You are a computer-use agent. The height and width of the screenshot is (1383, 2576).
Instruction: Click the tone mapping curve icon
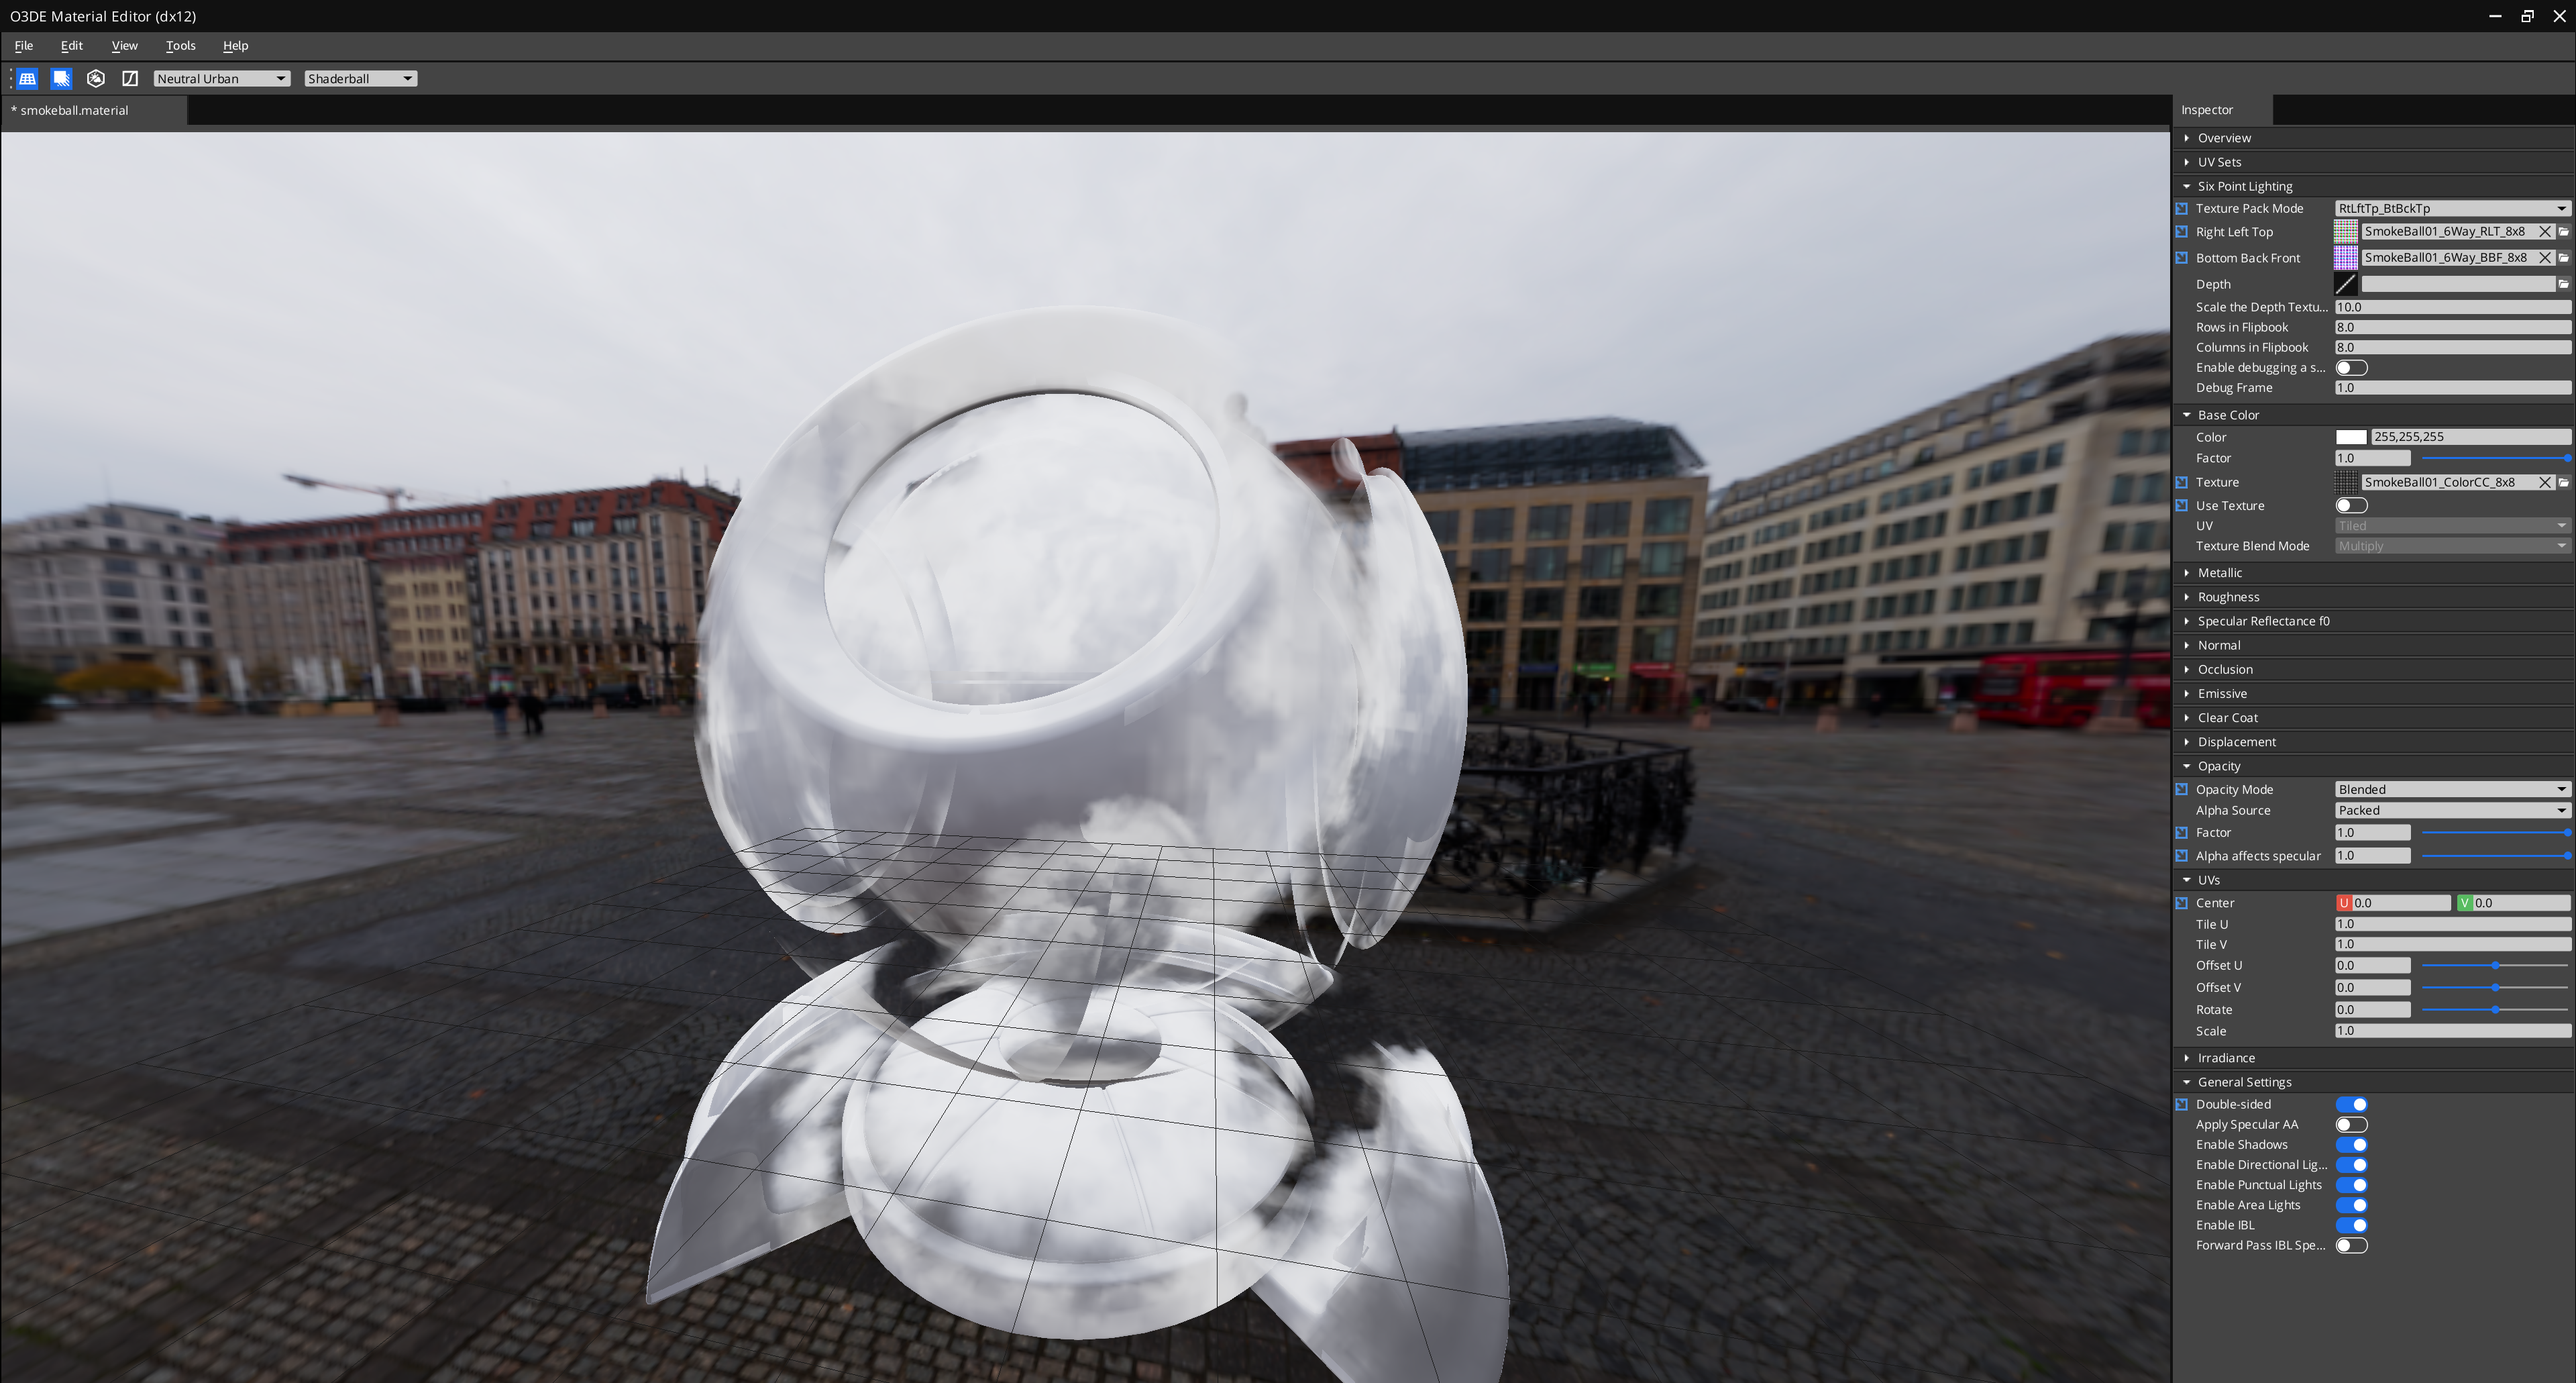pos(130,78)
